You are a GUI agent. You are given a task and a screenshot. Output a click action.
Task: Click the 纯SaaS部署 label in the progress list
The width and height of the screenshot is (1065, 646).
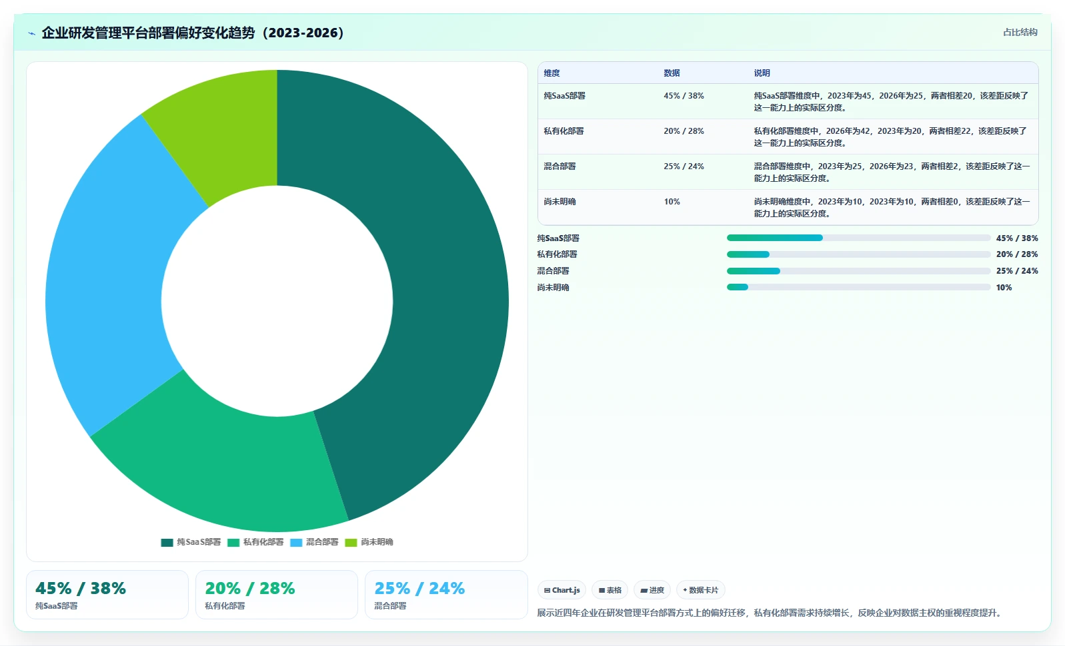coord(558,238)
